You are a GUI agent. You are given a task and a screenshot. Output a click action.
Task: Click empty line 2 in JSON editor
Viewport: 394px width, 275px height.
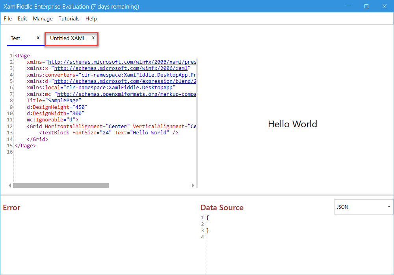click(299, 224)
